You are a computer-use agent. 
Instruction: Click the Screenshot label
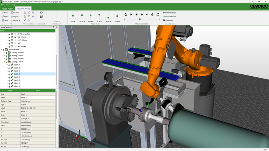click(x=169, y=20)
